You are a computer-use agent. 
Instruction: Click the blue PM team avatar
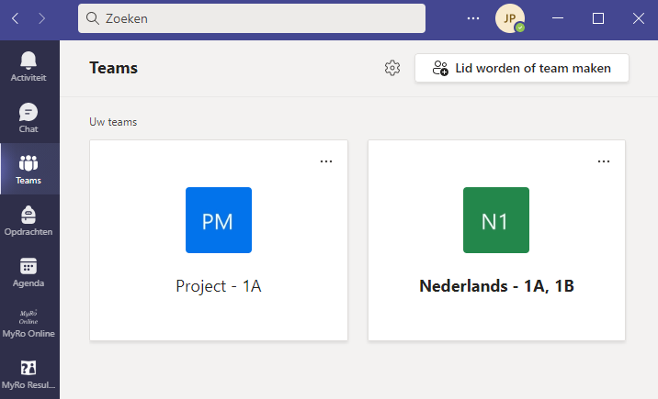tap(218, 220)
